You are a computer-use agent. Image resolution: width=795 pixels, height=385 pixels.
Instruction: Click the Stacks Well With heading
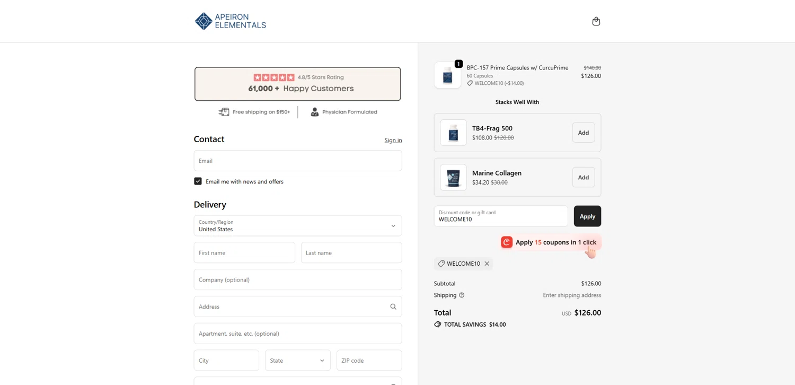517,102
